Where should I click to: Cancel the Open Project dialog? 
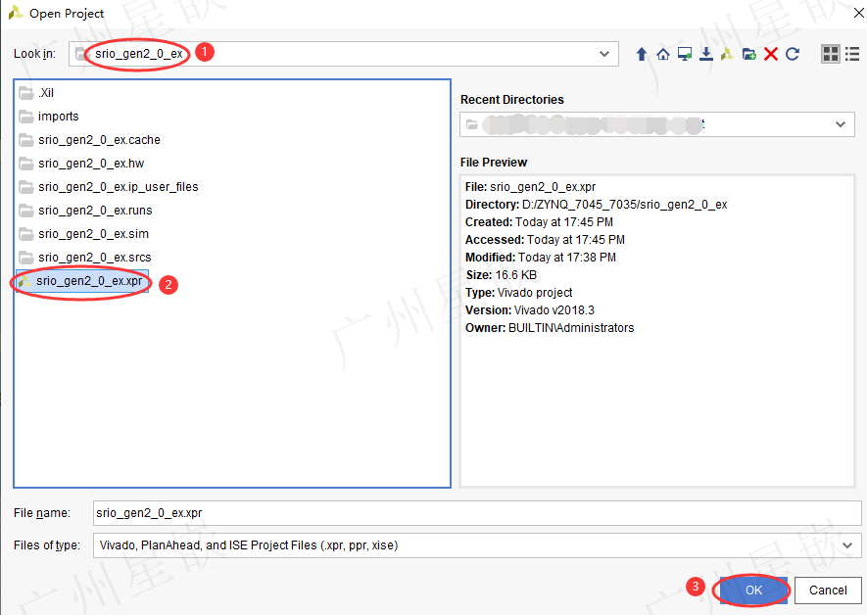click(828, 591)
